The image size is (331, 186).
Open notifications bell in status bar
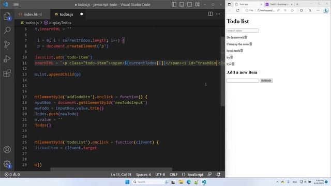click(x=218, y=175)
